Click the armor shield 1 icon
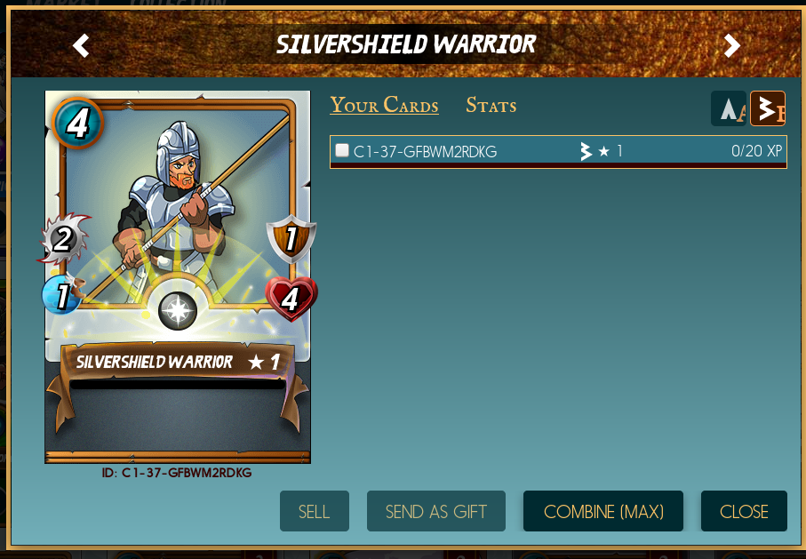The image size is (806, 559). tap(291, 238)
